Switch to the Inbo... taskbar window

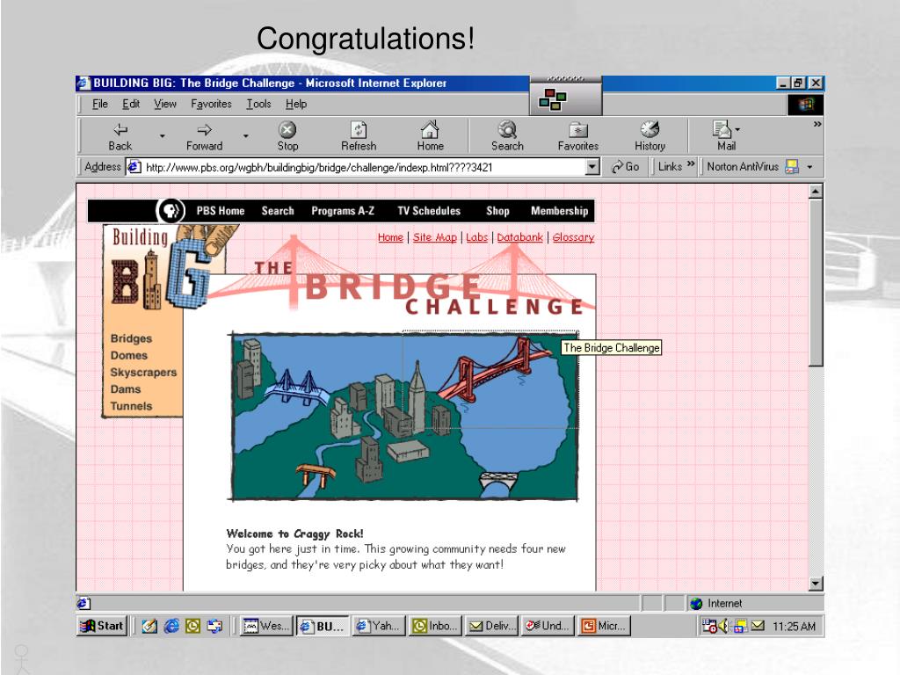click(x=436, y=626)
